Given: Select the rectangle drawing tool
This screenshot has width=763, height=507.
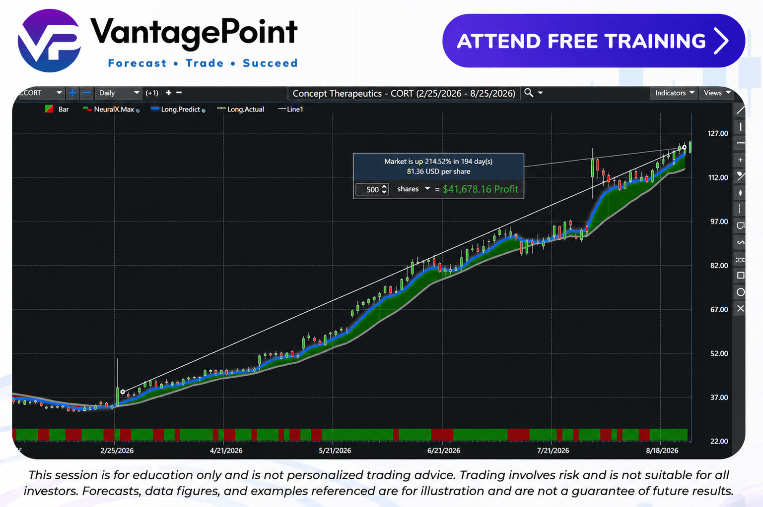Looking at the screenshot, I should [x=740, y=275].
